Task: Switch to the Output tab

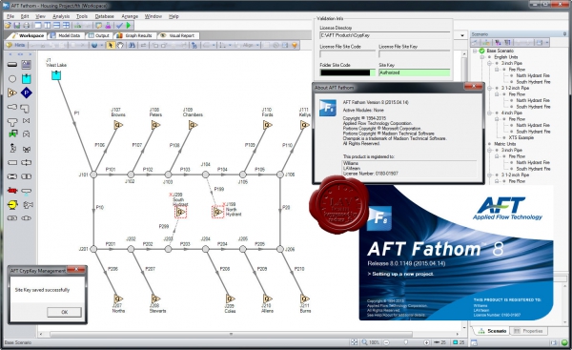Action: coord(98,35)
